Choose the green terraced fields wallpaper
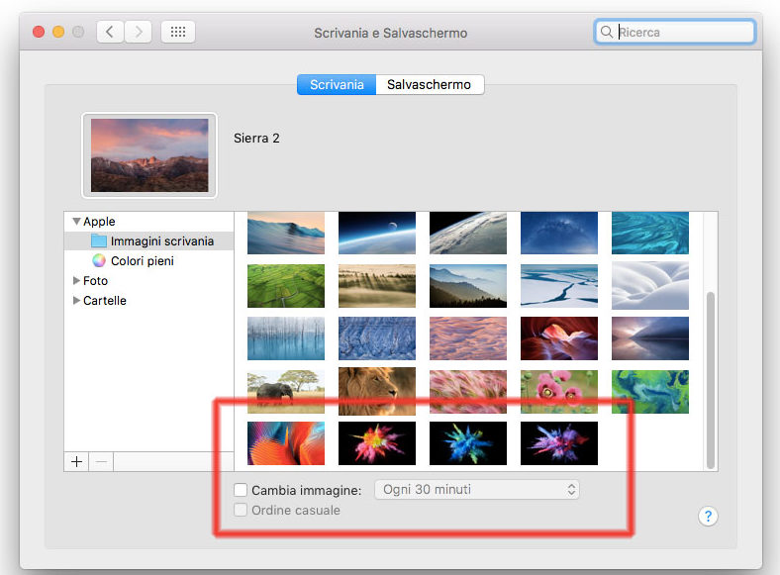This screenshot has width=780, height=575. click(286, 286)
